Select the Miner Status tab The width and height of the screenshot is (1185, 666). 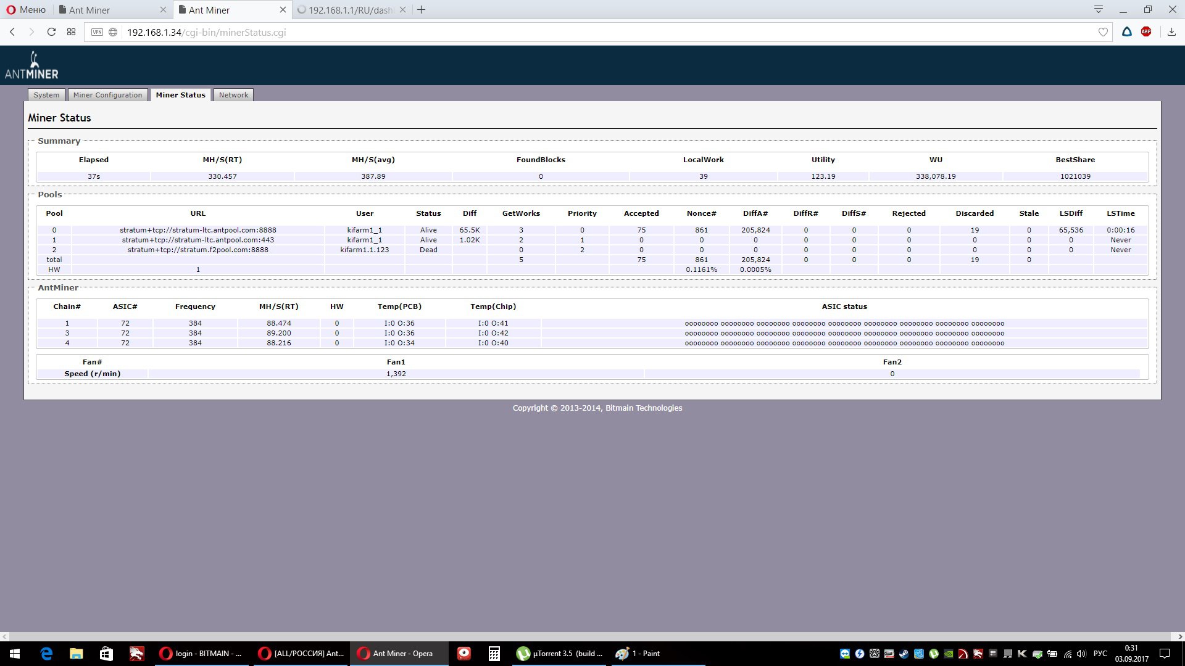tap(180, 95)
